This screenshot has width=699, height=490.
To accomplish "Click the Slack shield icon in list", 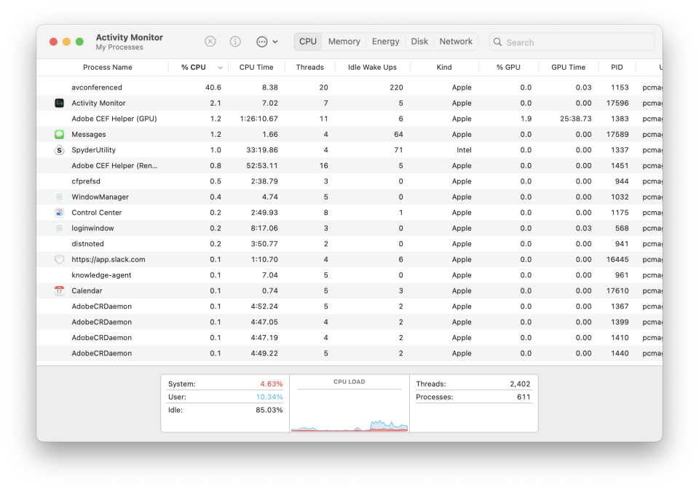I will coord(60,259).
